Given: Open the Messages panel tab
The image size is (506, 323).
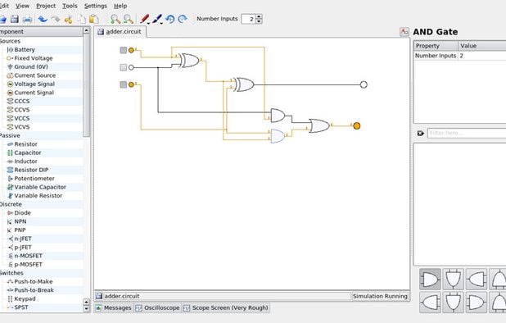Looking at the screenshot, I should pos(114,307).
